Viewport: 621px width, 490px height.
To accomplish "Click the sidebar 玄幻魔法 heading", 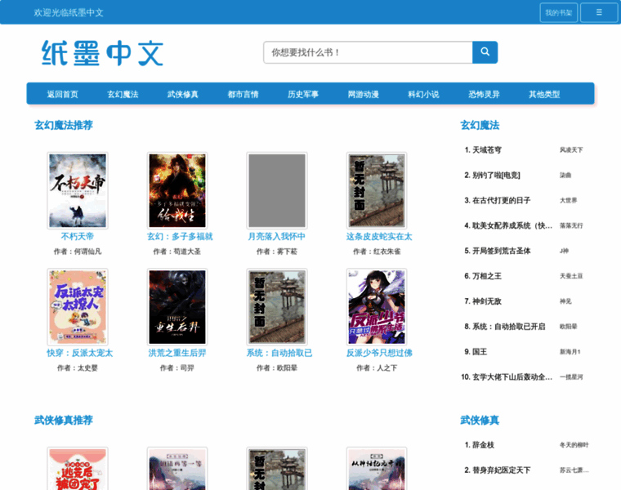I will (480, 125).
